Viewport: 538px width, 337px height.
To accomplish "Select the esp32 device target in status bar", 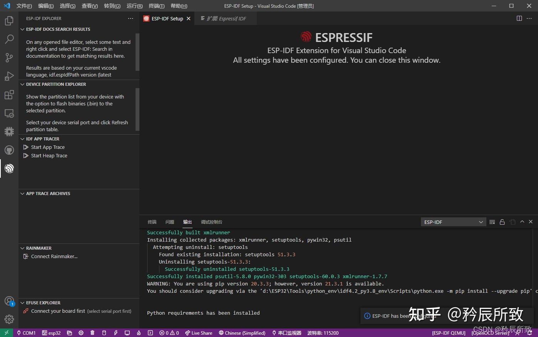I will pos(51,333).
